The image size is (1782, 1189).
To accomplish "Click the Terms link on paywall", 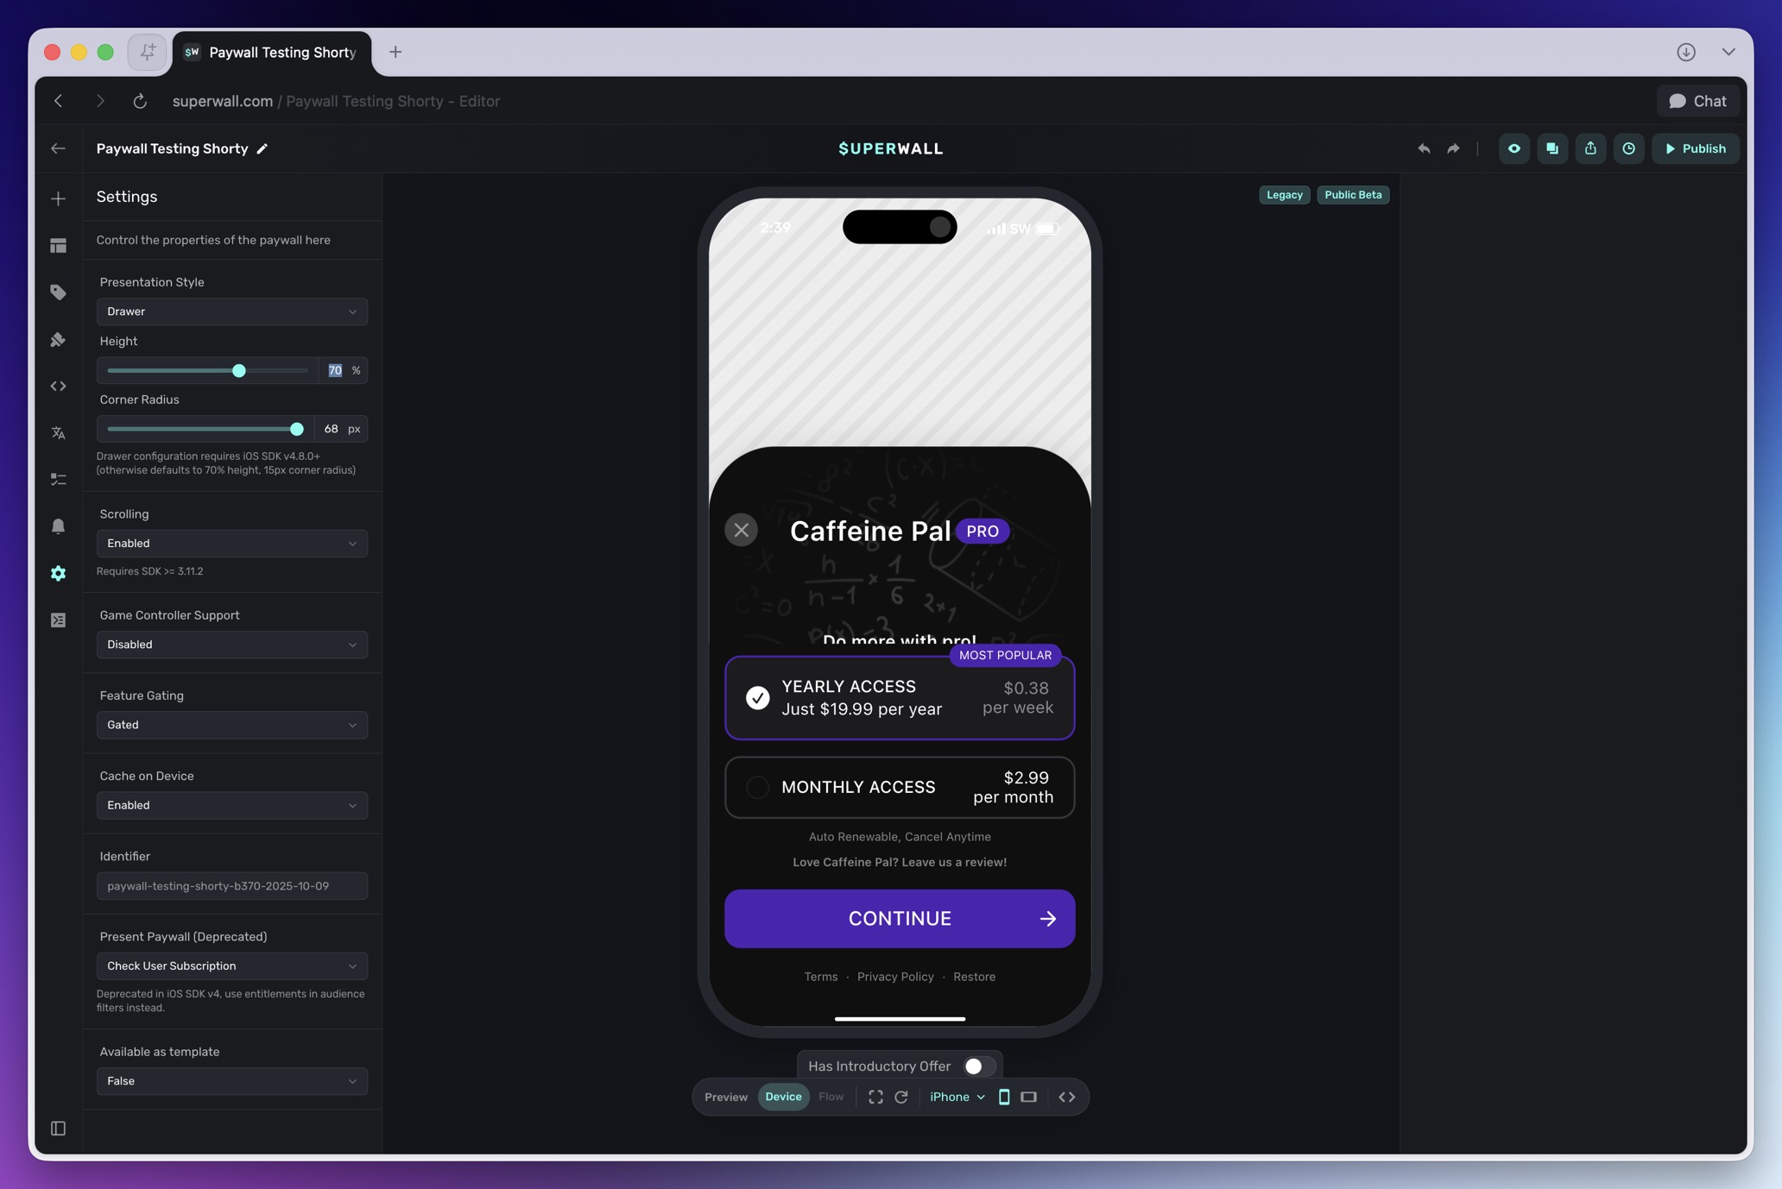I will click(821, 977).
